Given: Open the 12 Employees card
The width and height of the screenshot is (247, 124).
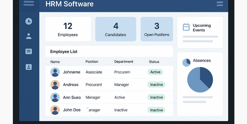Looking at the screenshot, I should pos(68,29).
